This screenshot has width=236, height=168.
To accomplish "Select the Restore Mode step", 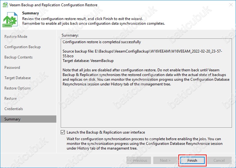I will point(16,37).
